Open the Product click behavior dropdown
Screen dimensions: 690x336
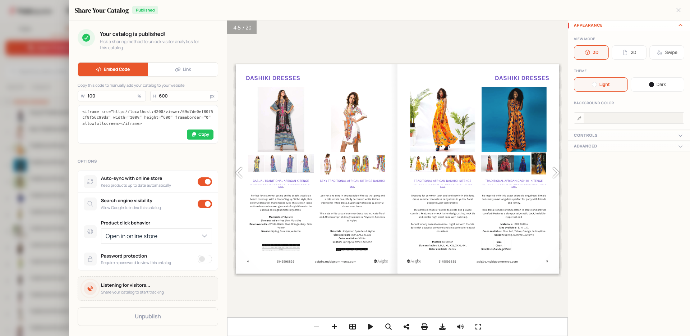coord(156,236)
